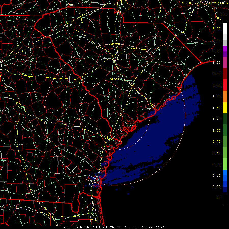229x229 pixels.
Task: Pick the pink 3.00 inch legend swatch
Action: pos(225,62)
